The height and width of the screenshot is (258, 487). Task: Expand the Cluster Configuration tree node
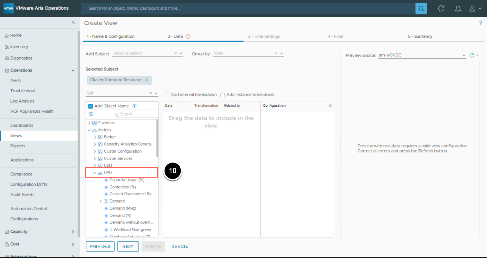click(x=95, y=151)
